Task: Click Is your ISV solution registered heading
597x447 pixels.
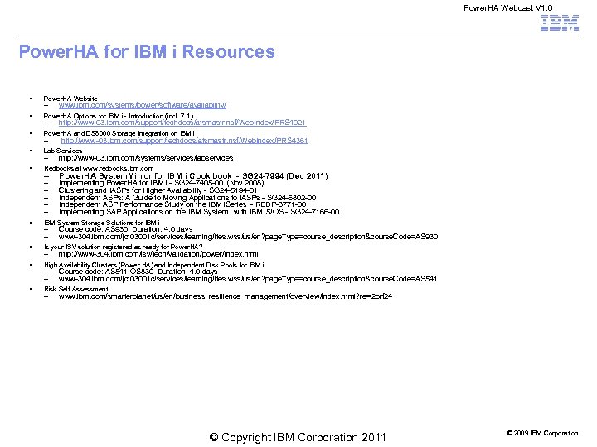Action: point(124,247)
